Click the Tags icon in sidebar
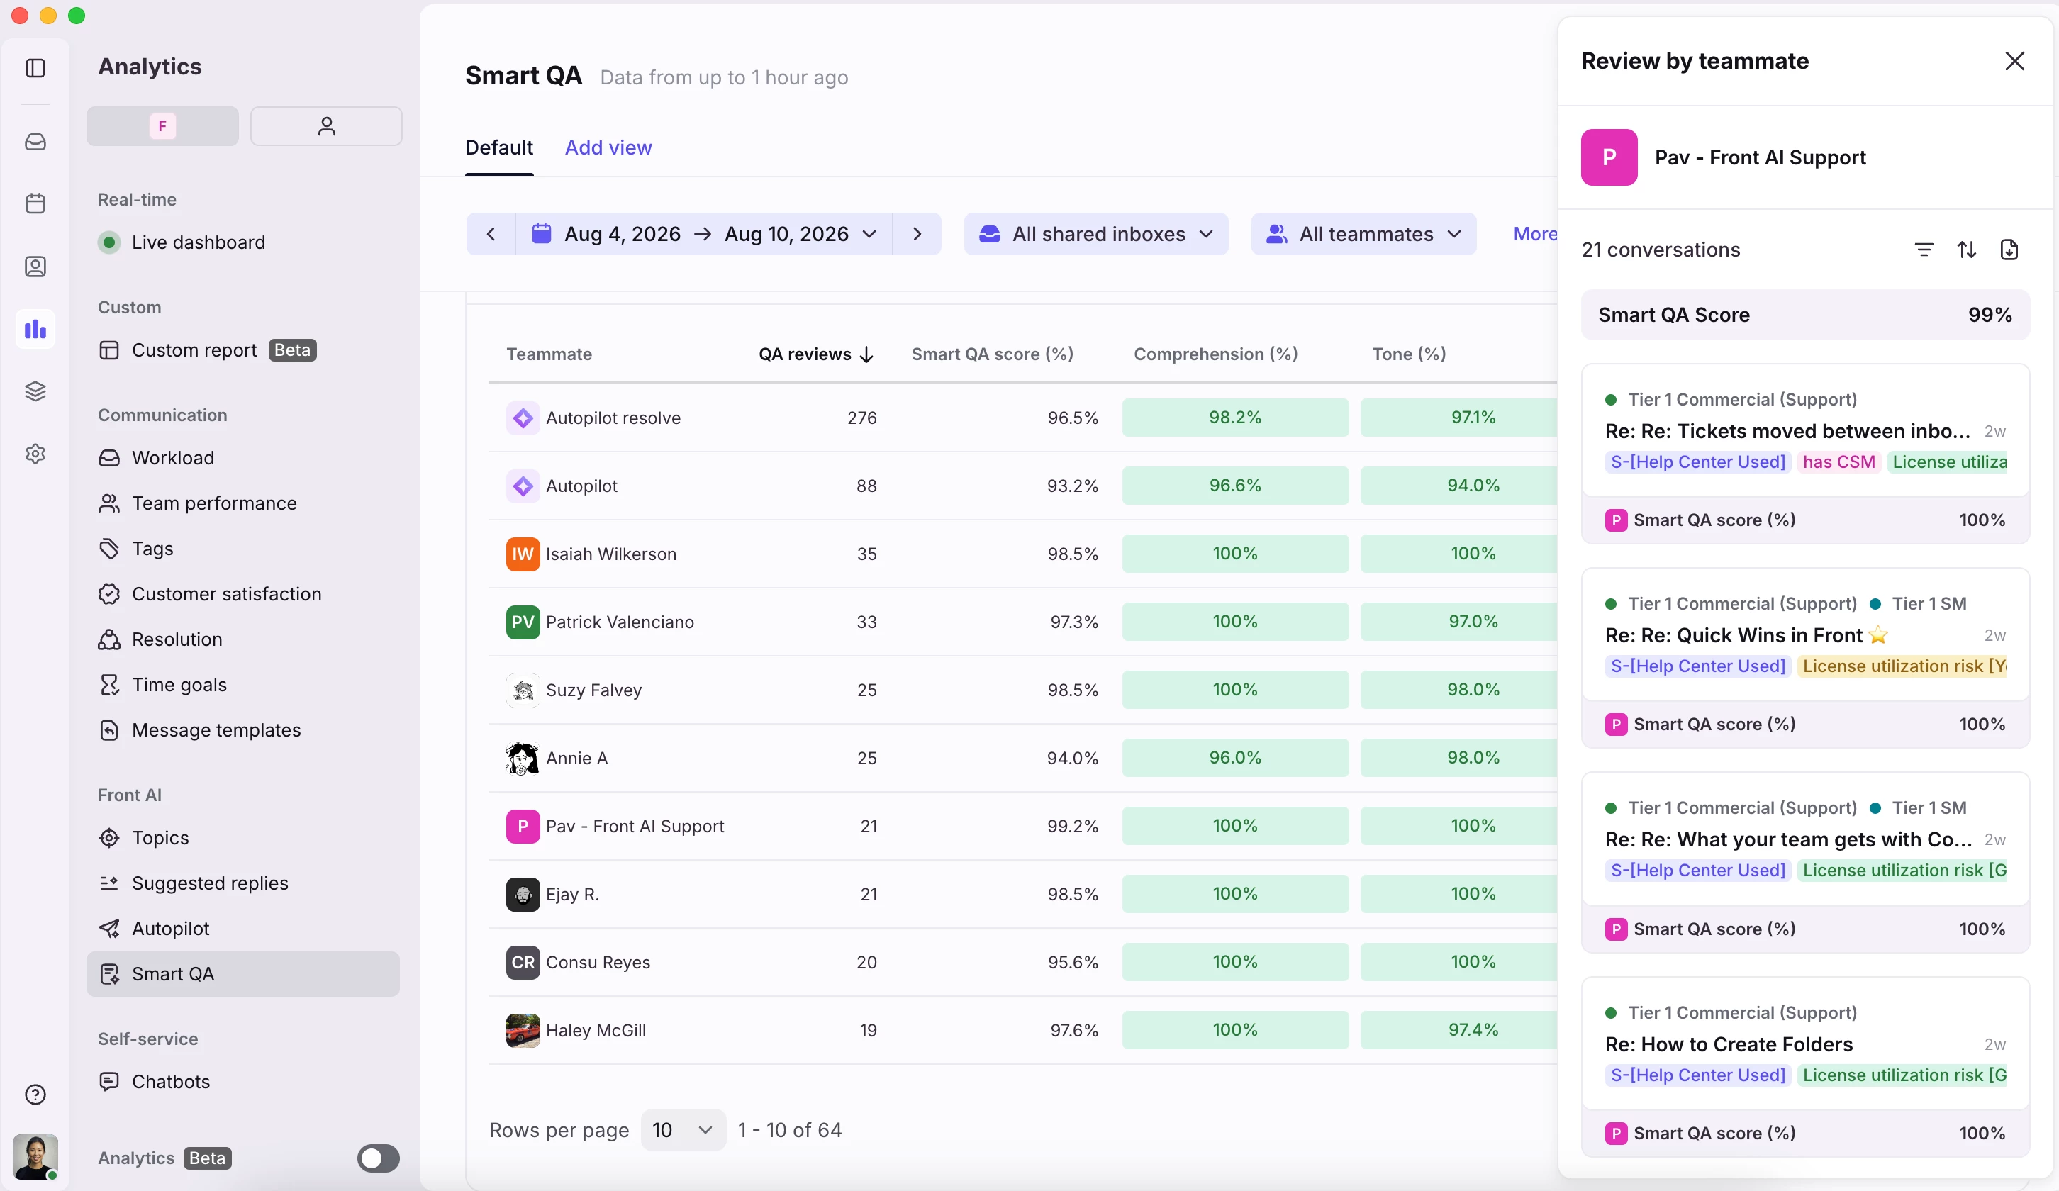Screen dimensions: 2059x1191 108,548
